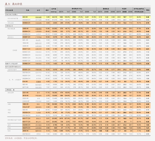
Task: Click the negative PEG value -0.65
Action: coord(148,131)
